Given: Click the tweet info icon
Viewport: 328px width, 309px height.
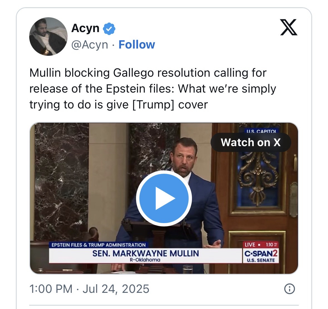Looking at the screenshot, I should coord(289,289).
